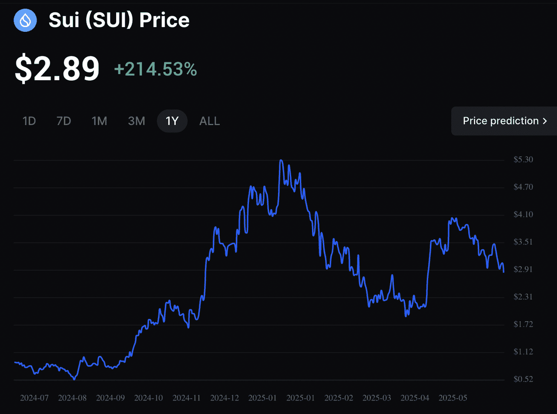Image resolution: width=557 pixels, height=414 pixels.
Task: Click the +214.53% change percentage
Action: (155, 69)
